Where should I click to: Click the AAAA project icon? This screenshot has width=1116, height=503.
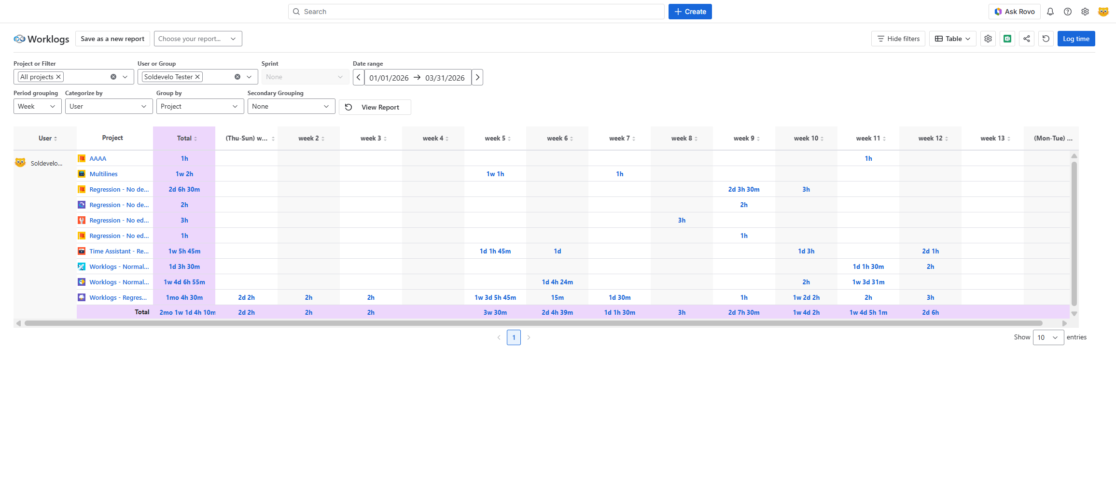[x=82, y=158]
